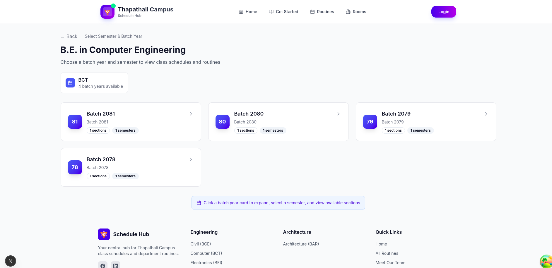This screenshot has height=268, width=552.
Task: Open Civil (BCE) footer link
Action: (201, 244)
